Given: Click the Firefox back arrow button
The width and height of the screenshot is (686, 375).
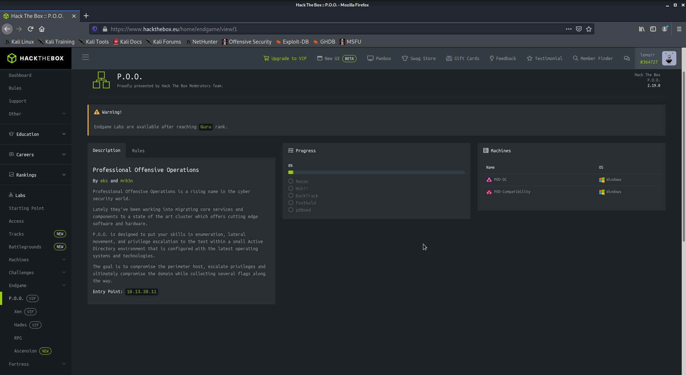Looking at the screenshot, I should tap(7, 29).
